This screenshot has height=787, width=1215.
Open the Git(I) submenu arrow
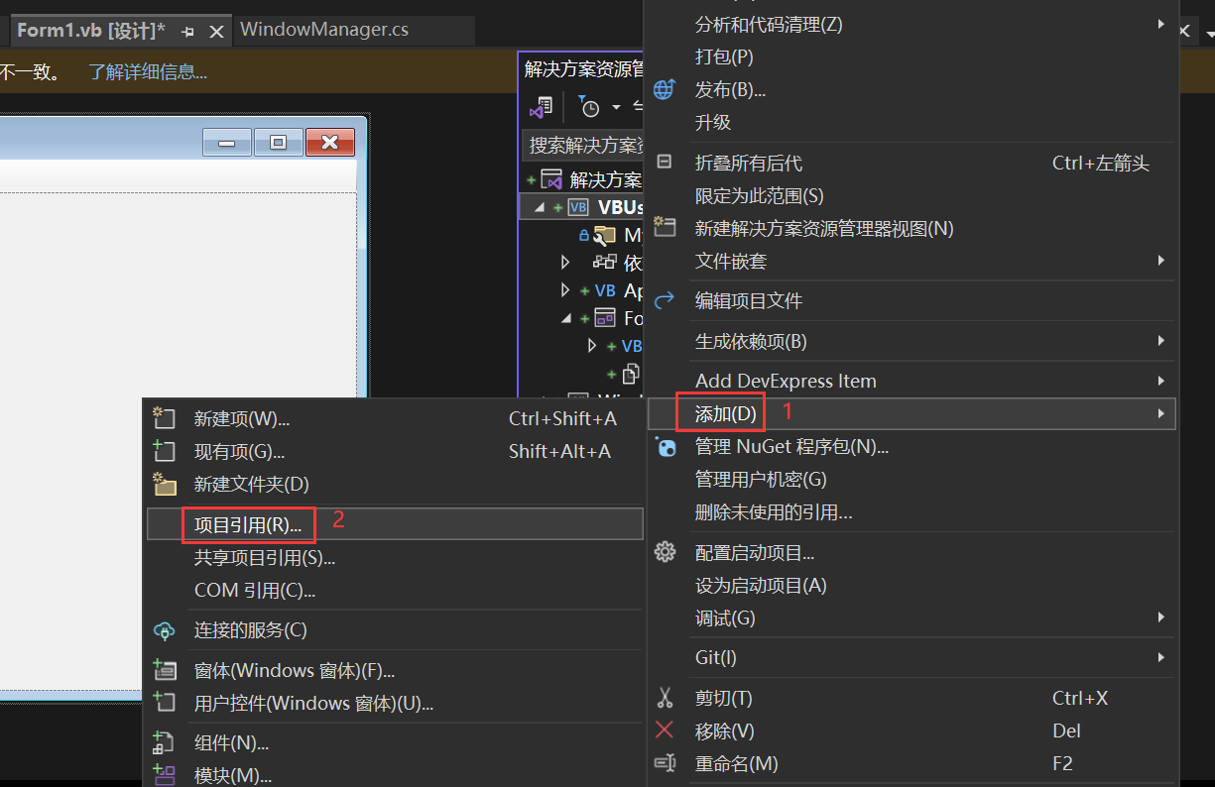click(x=1160, y=657)
